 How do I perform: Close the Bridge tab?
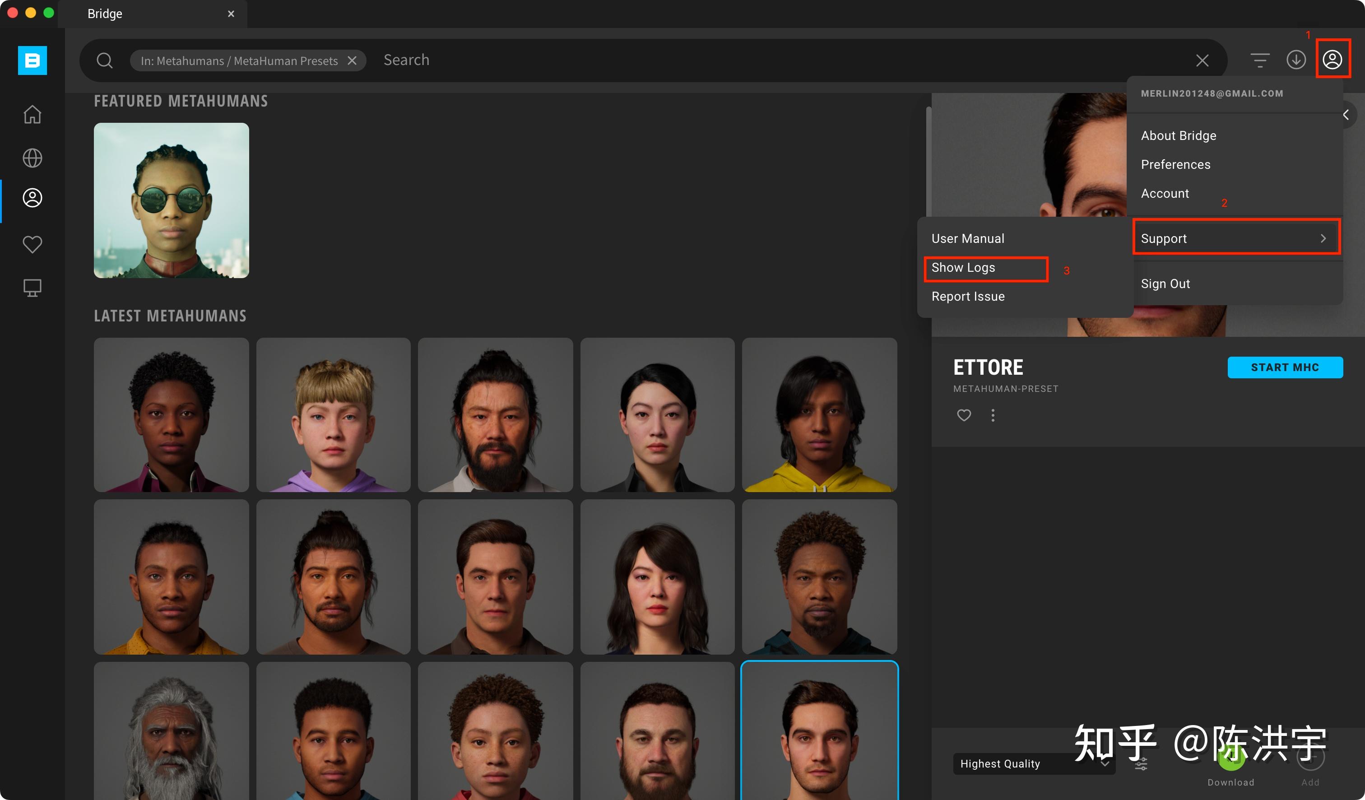(x=231, y=14)
